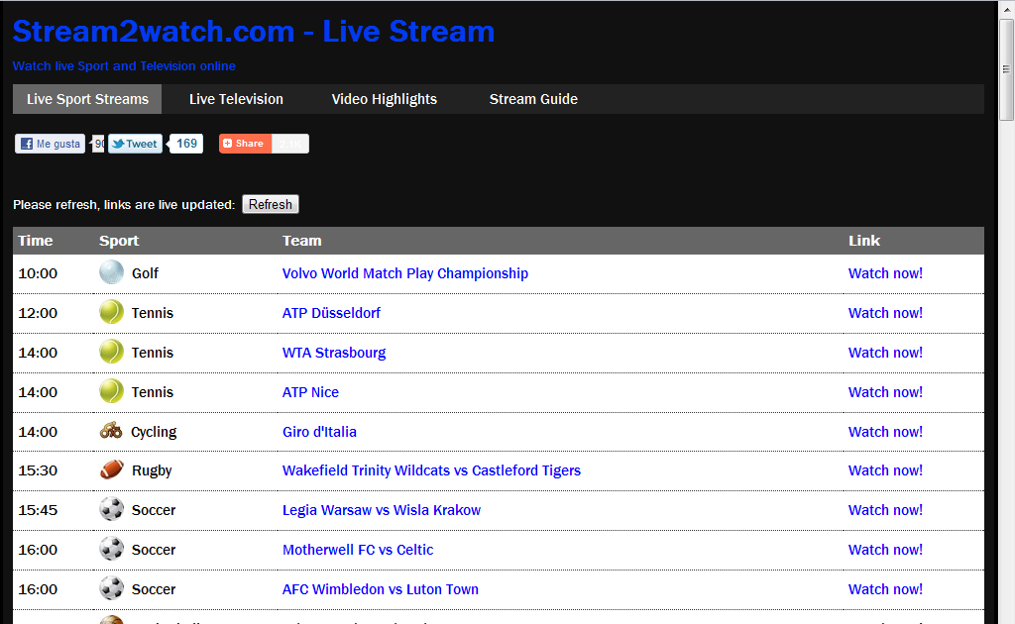Click the scrollbar down arrow
Viewport: 1015px width, 624px height.
pyautogui.click(x=1006, y=615)
